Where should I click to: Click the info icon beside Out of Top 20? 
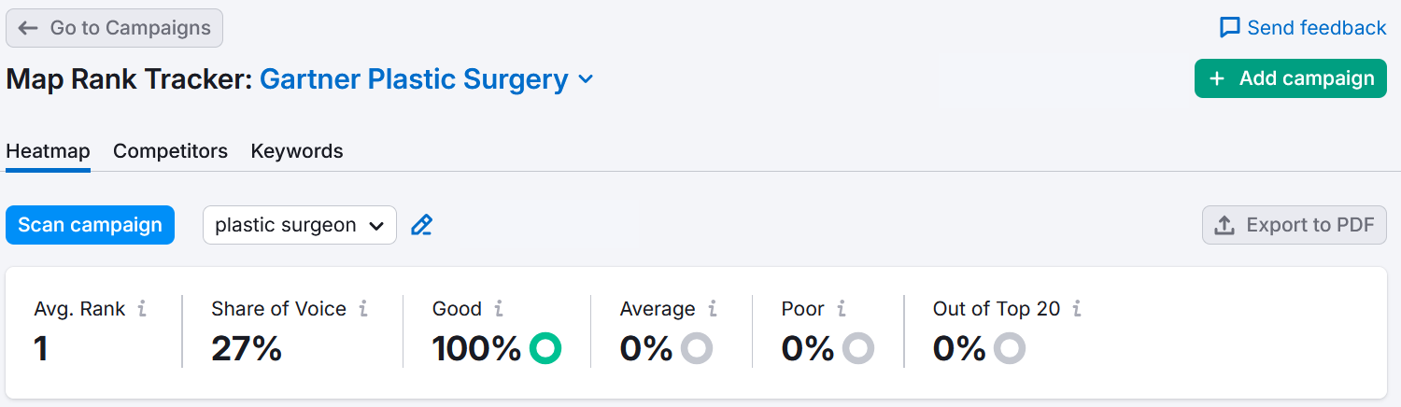pyautogui.click(x=1077, y=309)
